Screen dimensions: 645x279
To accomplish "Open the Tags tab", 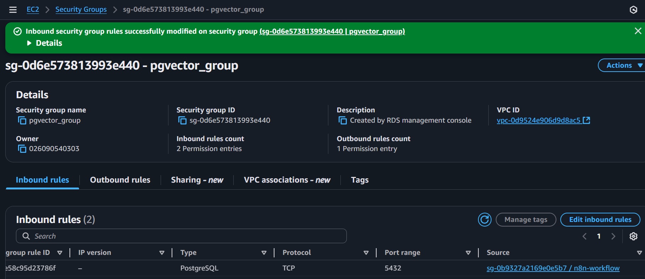I will 360,180.
